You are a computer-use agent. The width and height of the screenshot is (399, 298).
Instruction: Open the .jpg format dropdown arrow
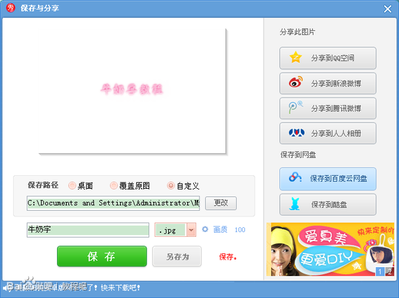191,230
